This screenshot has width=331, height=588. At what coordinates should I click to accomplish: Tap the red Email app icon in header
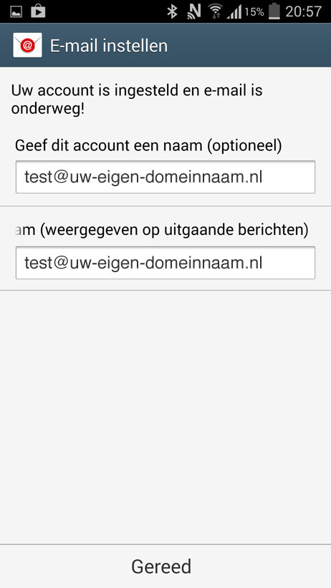tap(27, 45)
